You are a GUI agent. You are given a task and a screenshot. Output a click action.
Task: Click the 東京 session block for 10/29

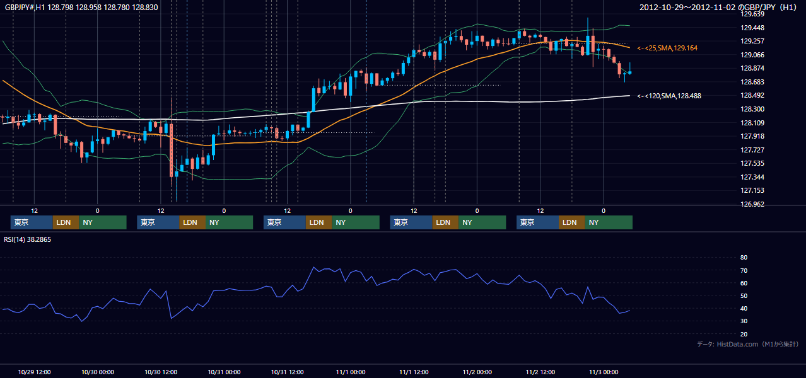(32, 222)
